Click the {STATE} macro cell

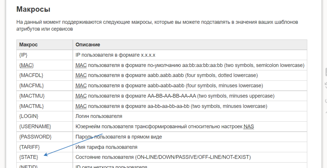pos(29,157)
